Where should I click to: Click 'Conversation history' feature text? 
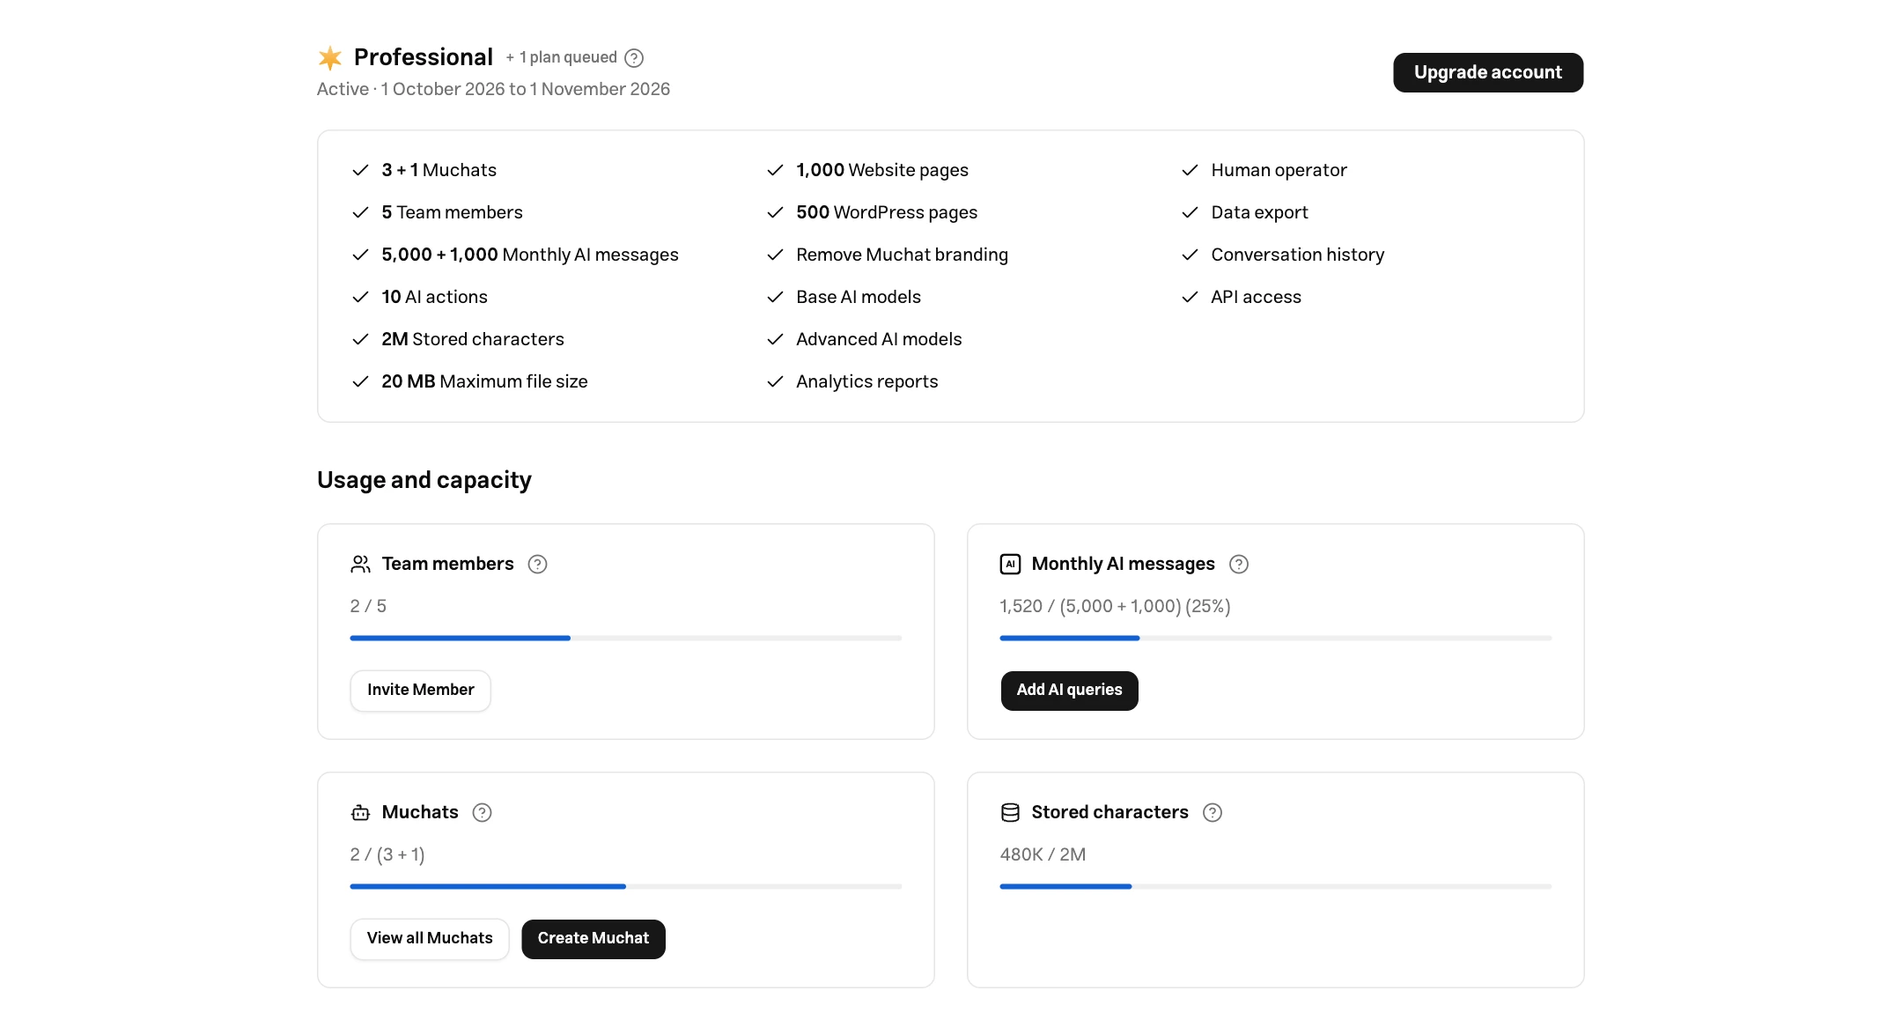tap(1298, 255)
